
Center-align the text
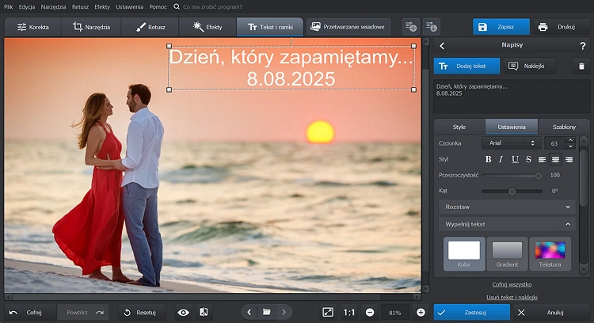click(555, 159)
